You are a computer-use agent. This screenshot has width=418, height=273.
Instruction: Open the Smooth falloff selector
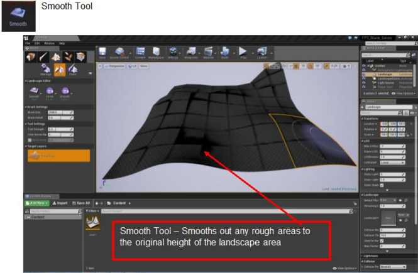pos(65,93)
